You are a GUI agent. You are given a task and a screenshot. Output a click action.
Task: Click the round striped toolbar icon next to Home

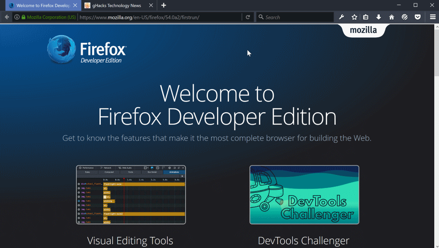405,17
